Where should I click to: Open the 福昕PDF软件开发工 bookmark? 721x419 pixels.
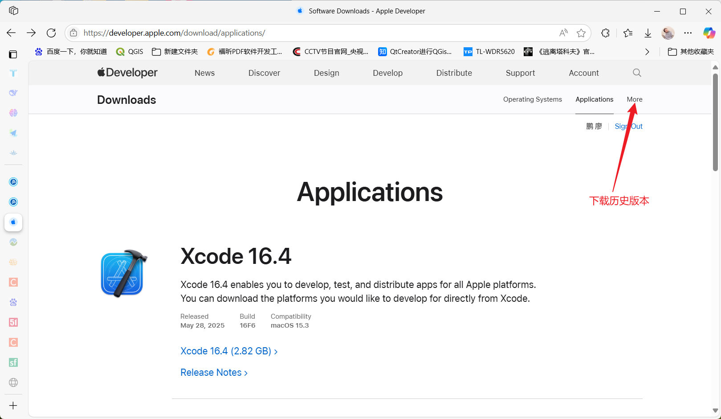[x=244, y=52]
